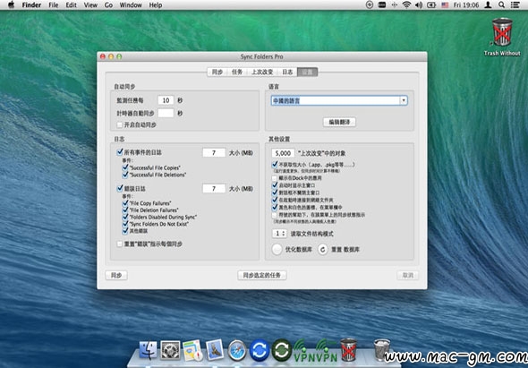Click the 5,000 objects field

[283, 153]
